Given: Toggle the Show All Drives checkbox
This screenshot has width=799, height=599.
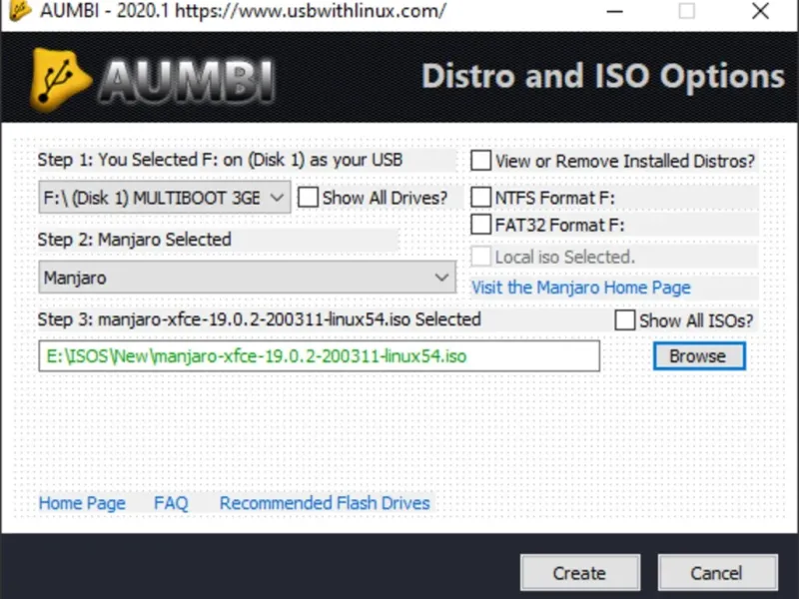Looking at the screenshot, I should 308,197.
